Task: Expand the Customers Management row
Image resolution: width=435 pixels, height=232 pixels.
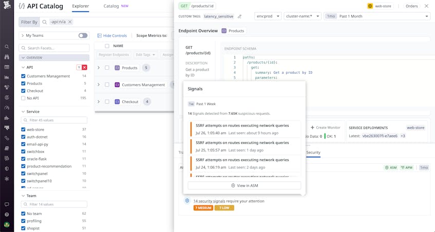Action: pyautogui.click(x=99, y=85)
